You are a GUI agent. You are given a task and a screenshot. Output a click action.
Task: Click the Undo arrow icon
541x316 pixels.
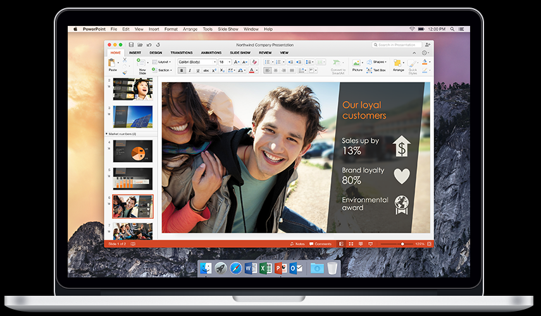(149, 45)
